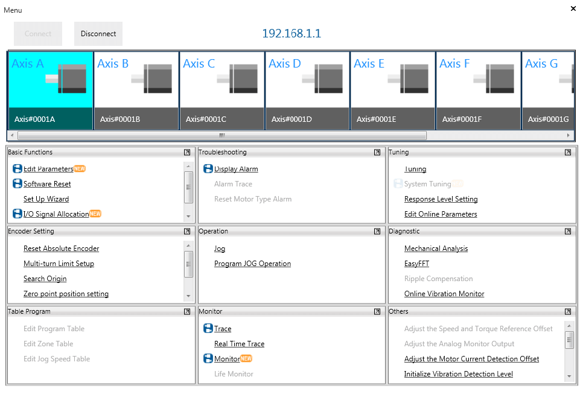Open the Program JOG Operation link

tap(252, 264)
